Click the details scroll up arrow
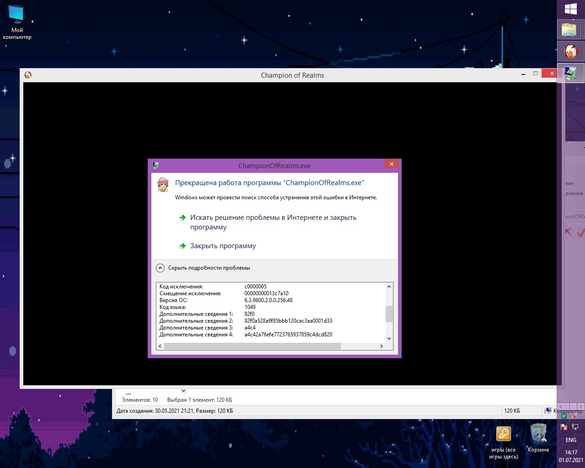The image size is (585, 468). (389, 287)
